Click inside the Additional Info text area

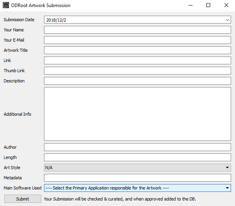click(138, 114)
